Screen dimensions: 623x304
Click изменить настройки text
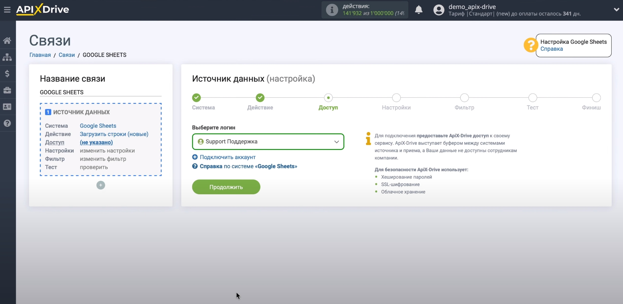[107, 151]
